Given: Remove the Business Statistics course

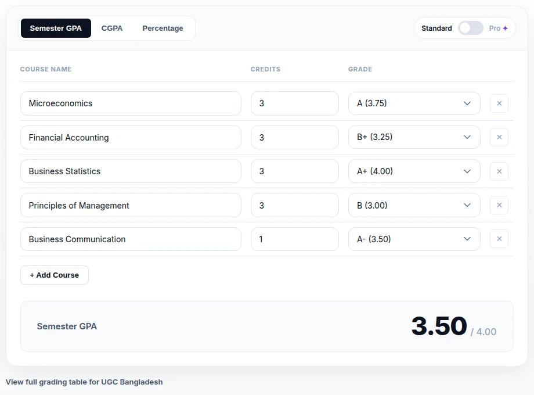Looking at the screenshot, I should (x=499, y=171).
